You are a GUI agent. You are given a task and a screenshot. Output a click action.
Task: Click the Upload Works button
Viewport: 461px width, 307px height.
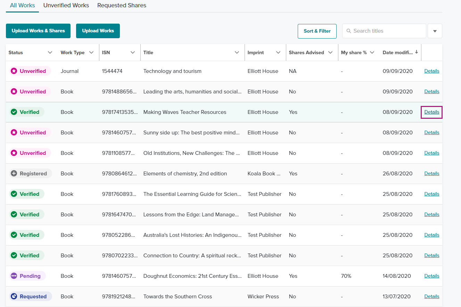(98, 31)
